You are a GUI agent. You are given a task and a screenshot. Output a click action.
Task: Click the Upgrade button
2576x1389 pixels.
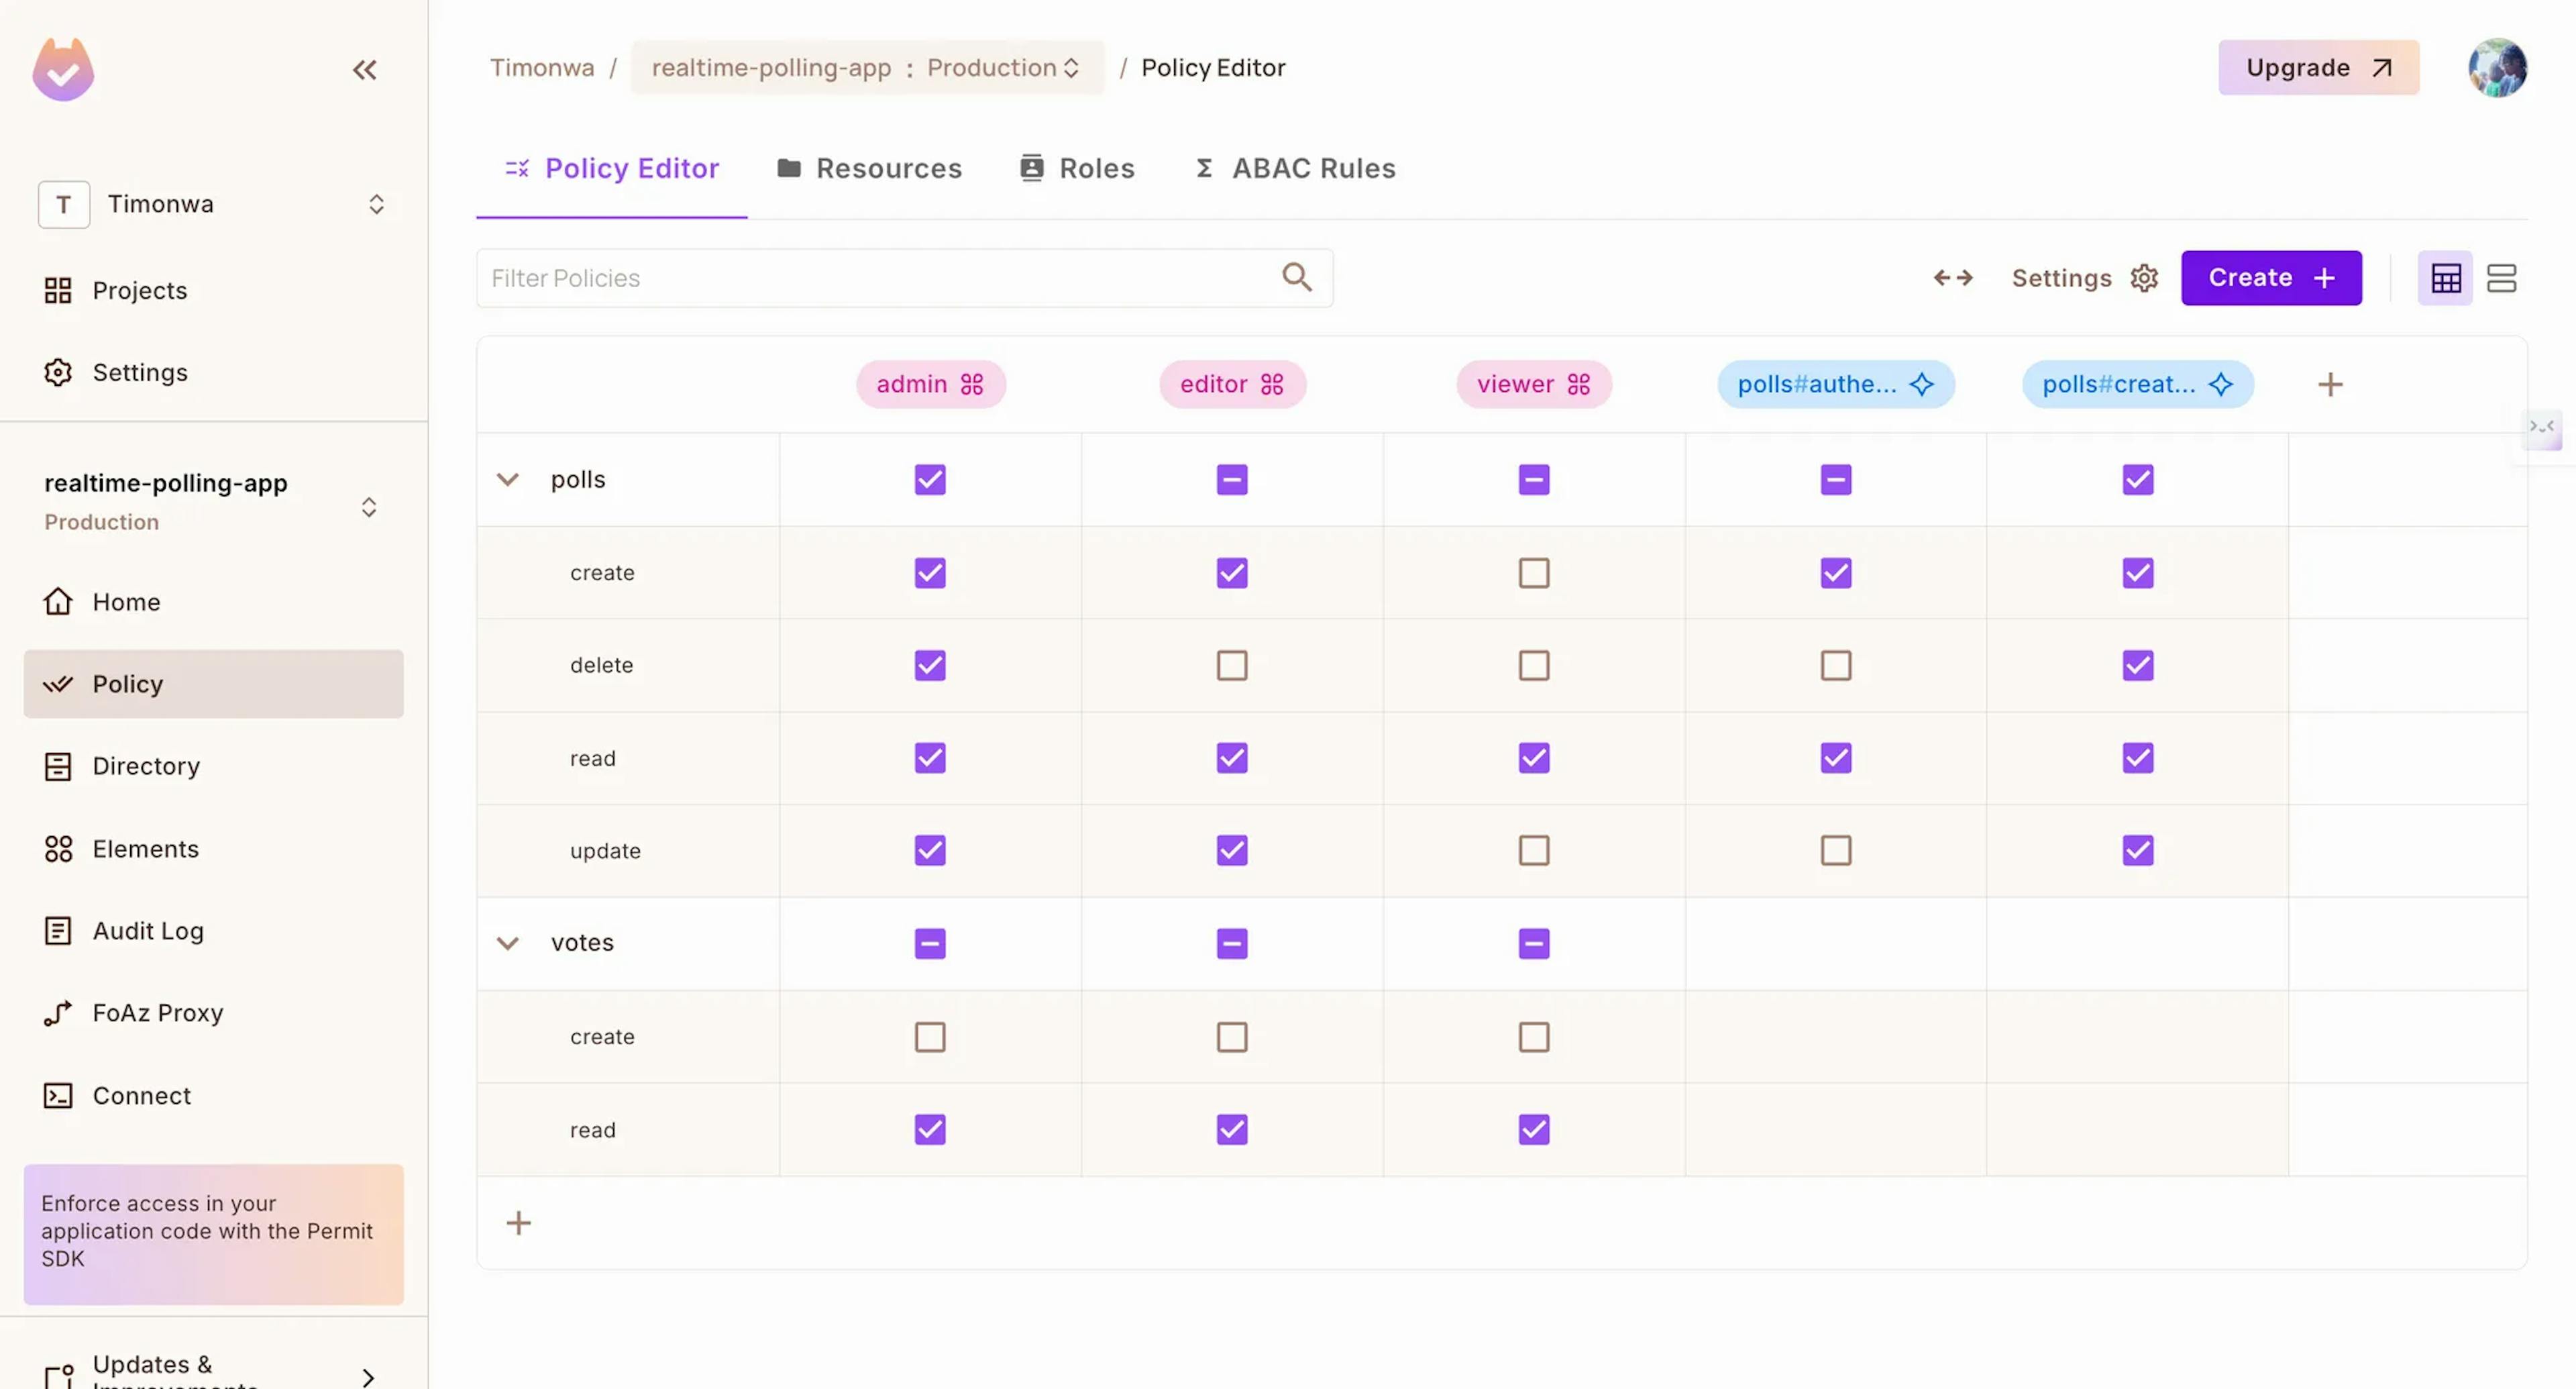coord(2318,68)
